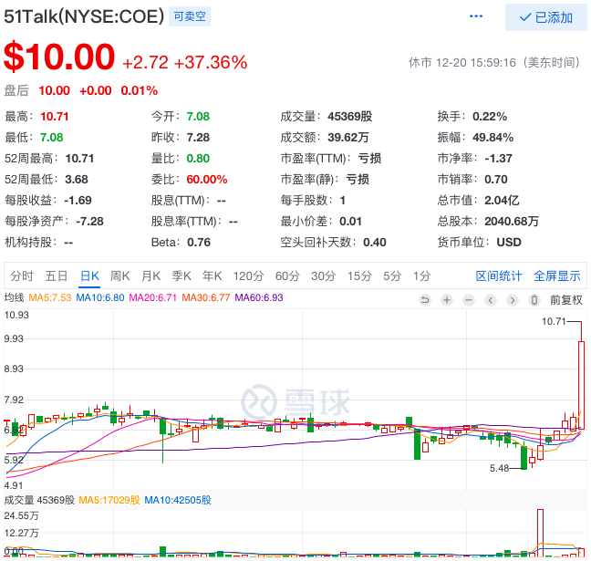Open the three-dots more options menu
Viewport: 591px width, 561px height.
point(476,16)
